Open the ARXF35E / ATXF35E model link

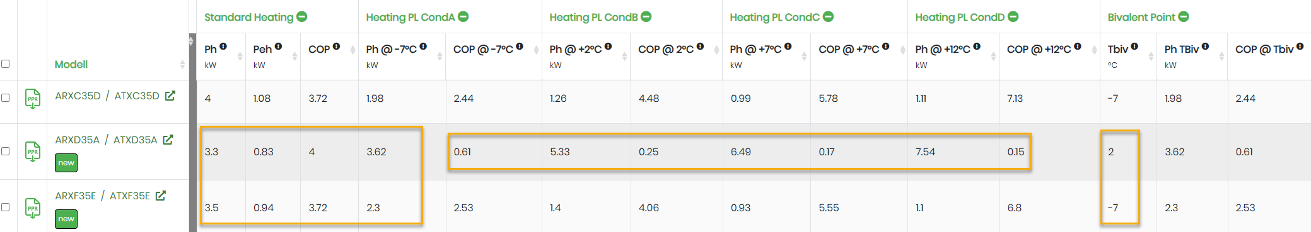pos(103,196)
